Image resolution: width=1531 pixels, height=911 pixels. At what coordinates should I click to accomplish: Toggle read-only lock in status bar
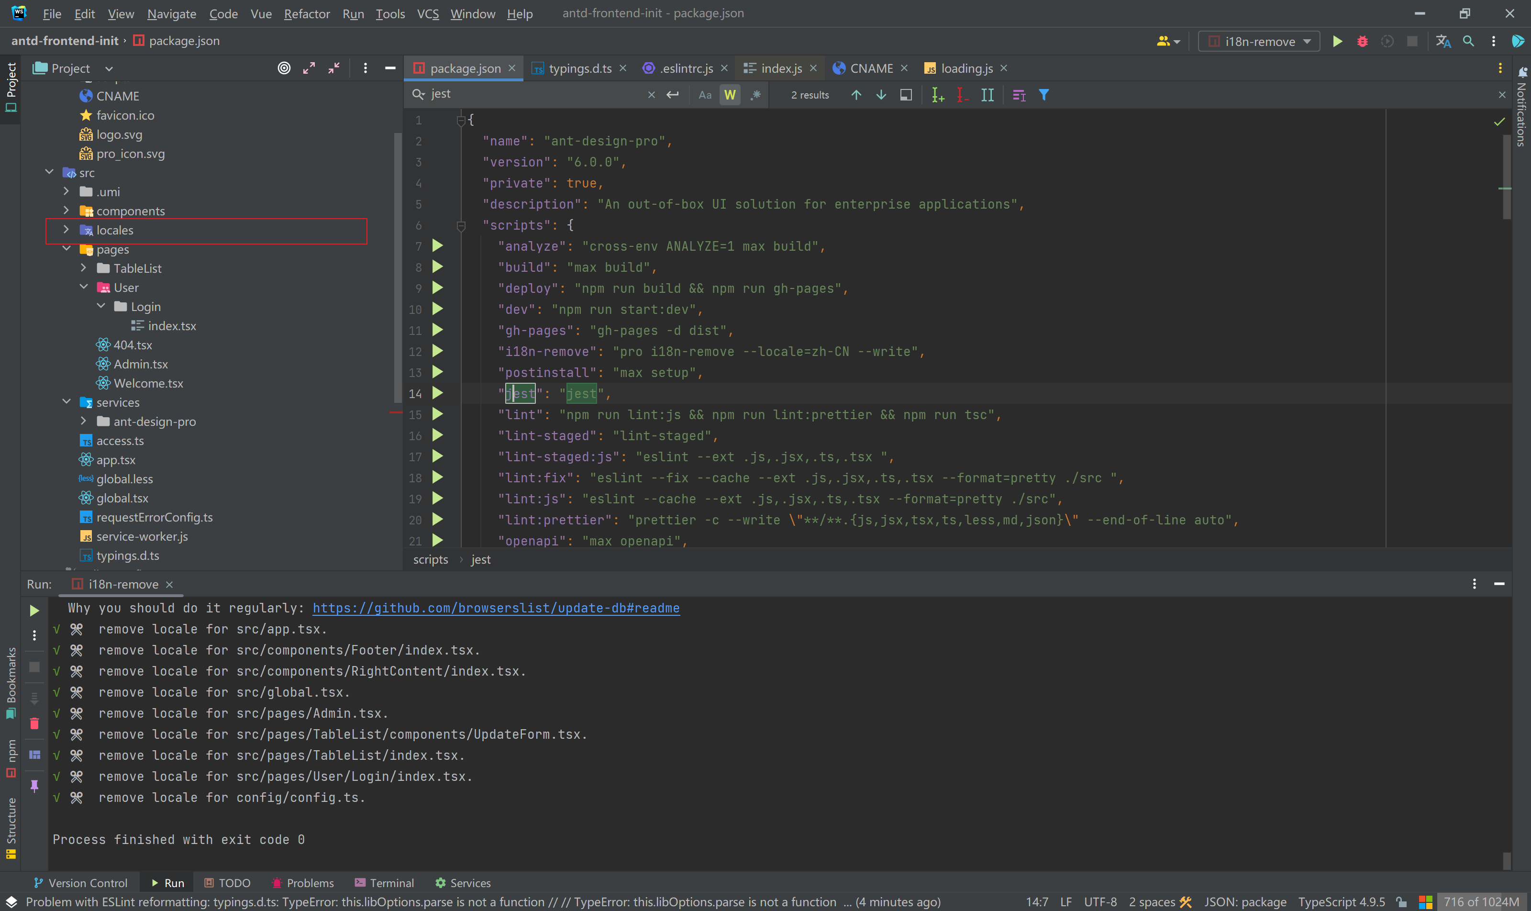[x=1401, y=902]
